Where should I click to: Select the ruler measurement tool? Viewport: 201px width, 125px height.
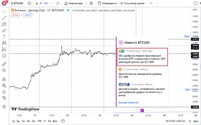4,64
